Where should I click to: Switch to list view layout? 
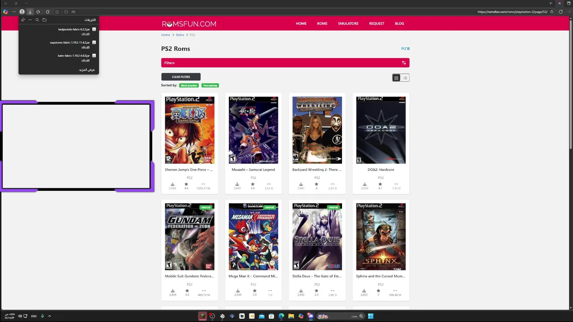tap(405, 78)
